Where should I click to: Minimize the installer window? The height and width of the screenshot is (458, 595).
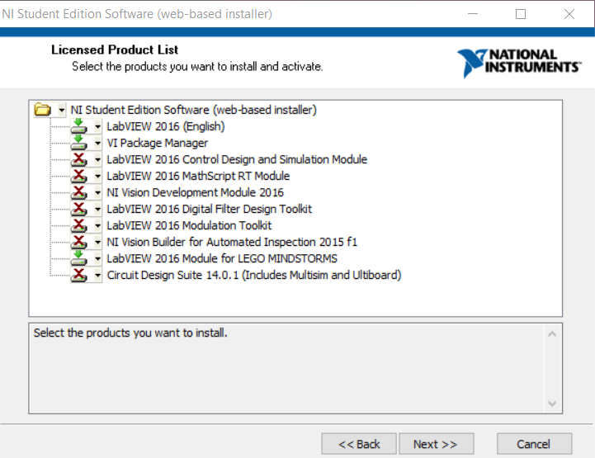[473, 14]
